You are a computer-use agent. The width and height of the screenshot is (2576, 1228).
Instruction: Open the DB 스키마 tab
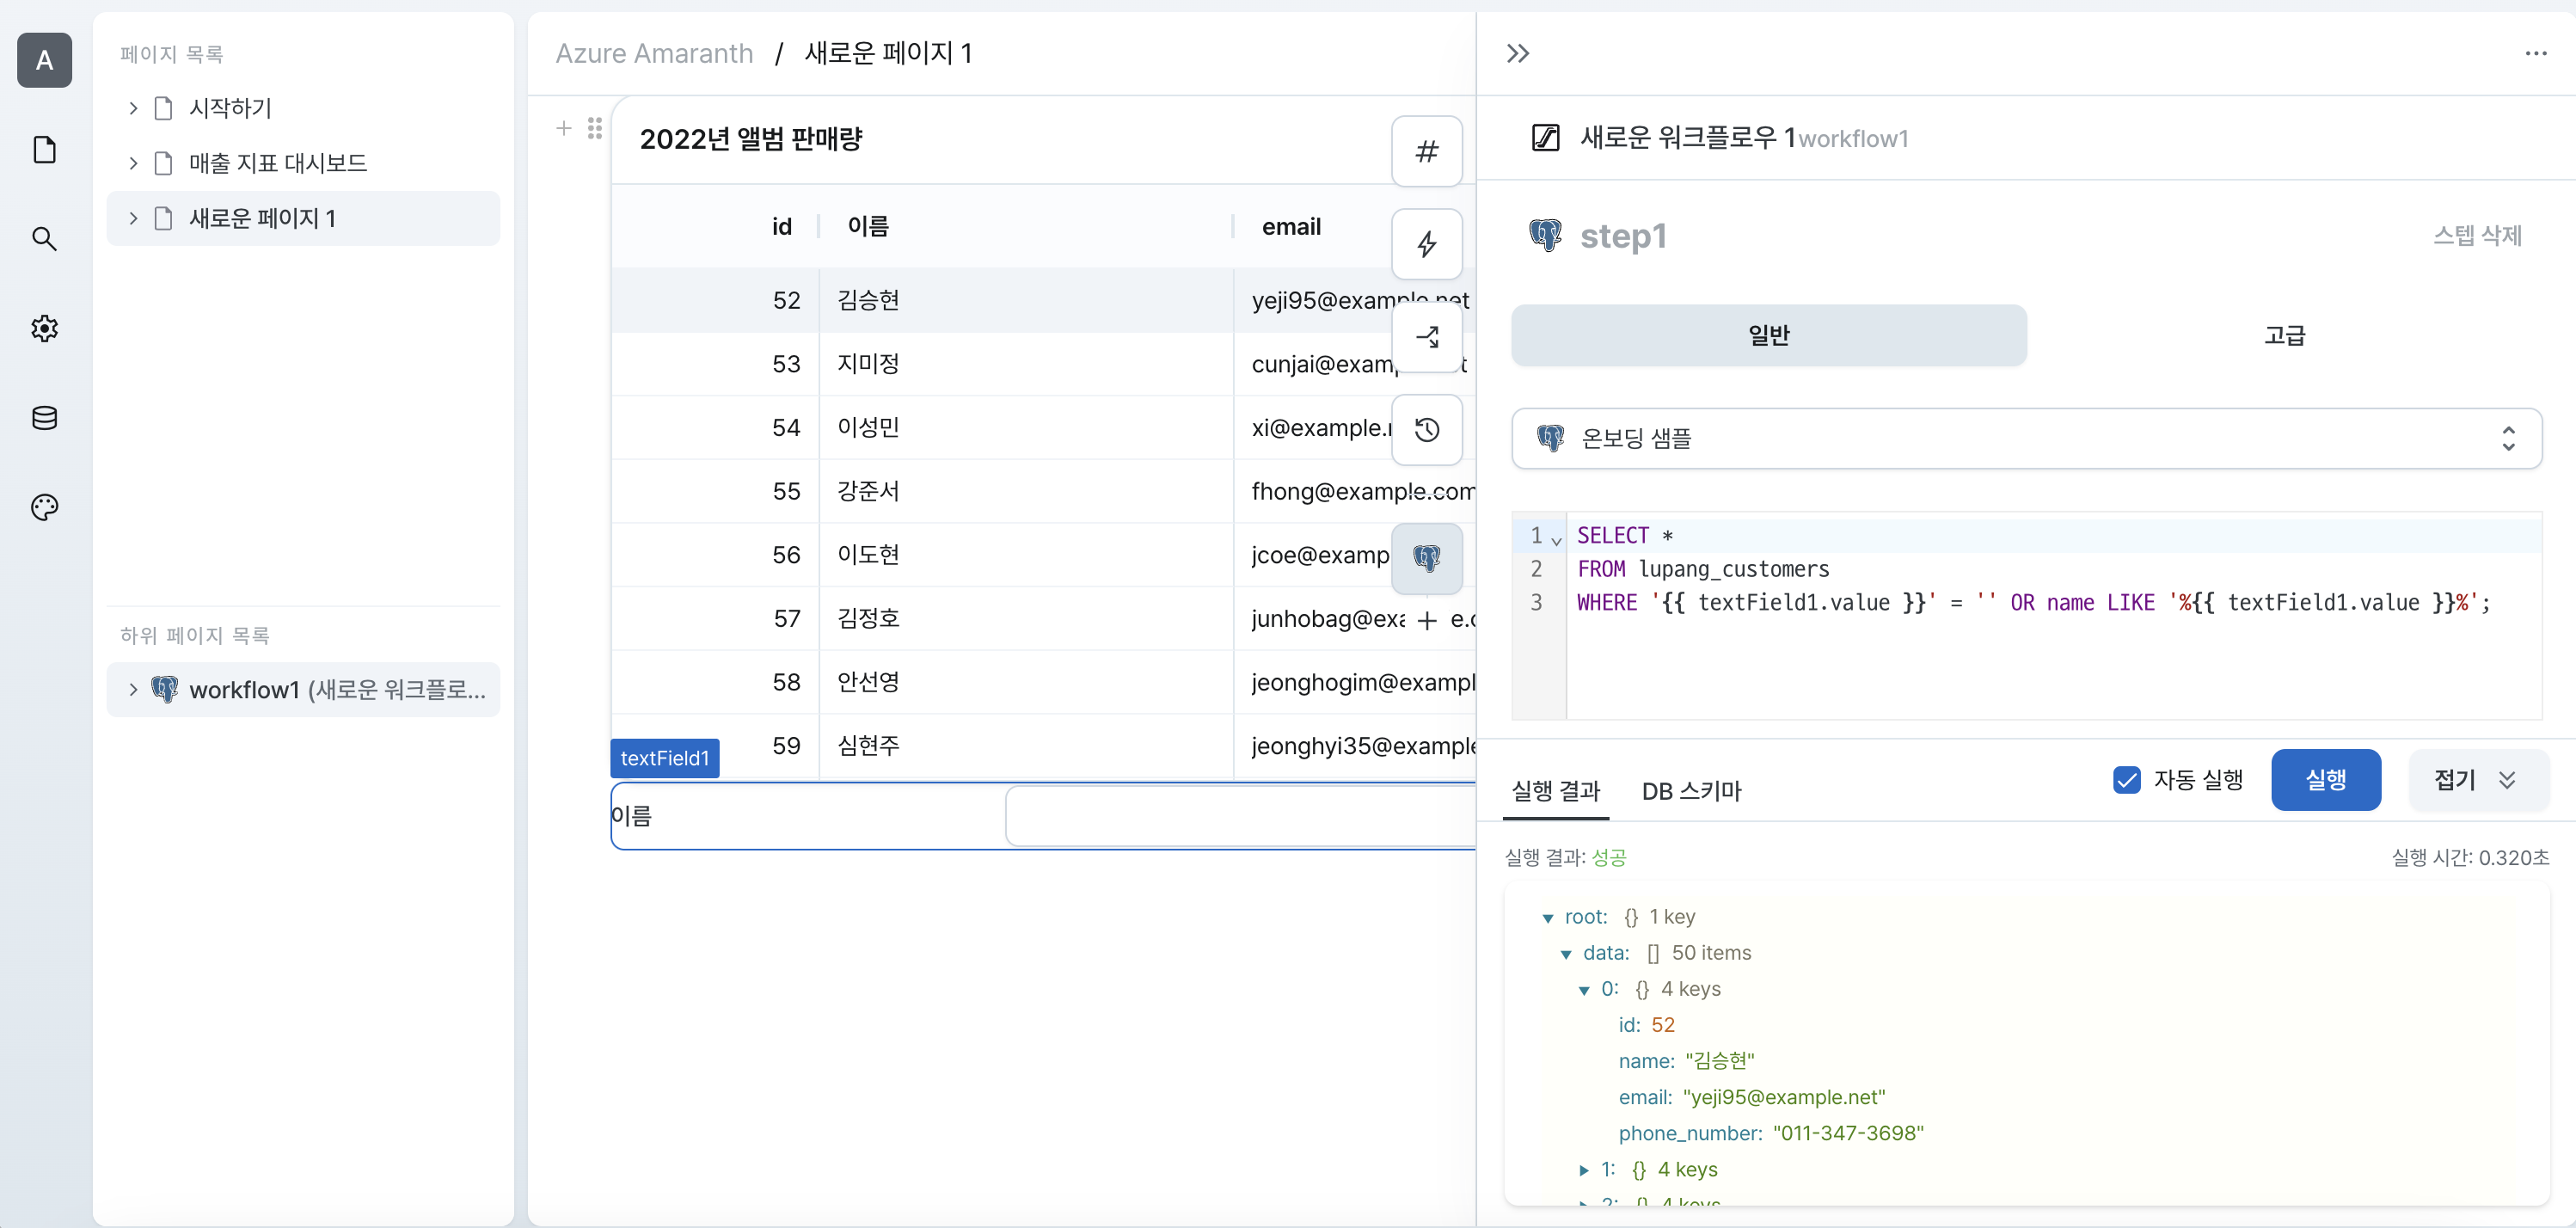[1691, 791]
